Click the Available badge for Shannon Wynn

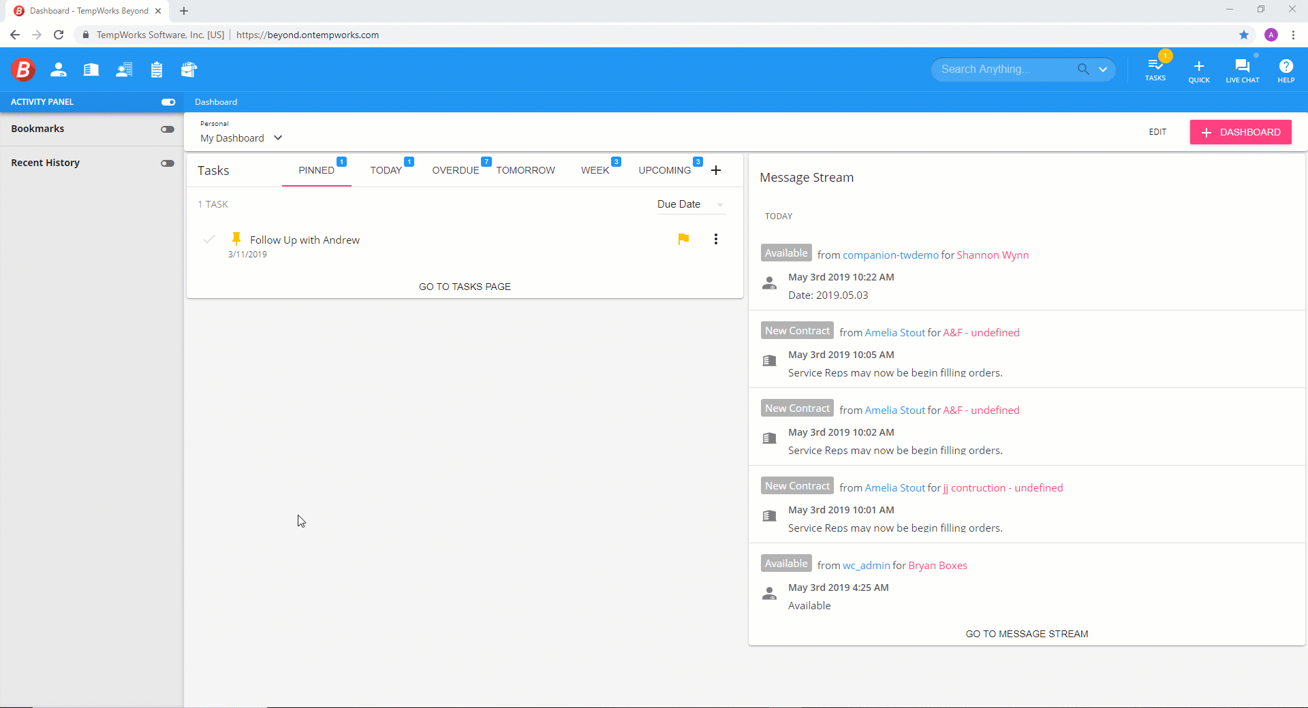(x=786, y=253)
